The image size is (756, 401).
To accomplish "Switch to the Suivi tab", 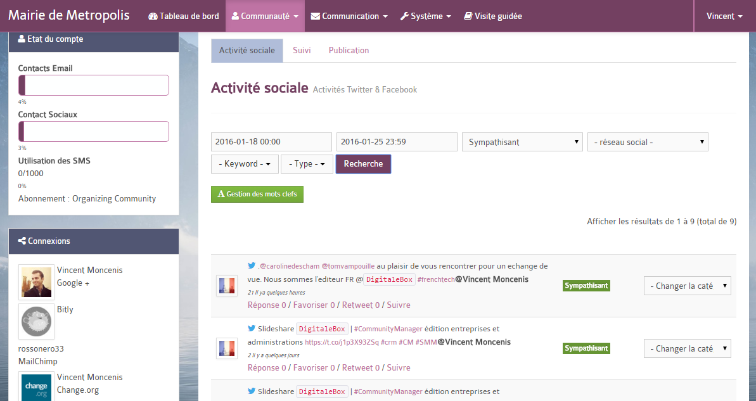I will [x=302, y=50].
